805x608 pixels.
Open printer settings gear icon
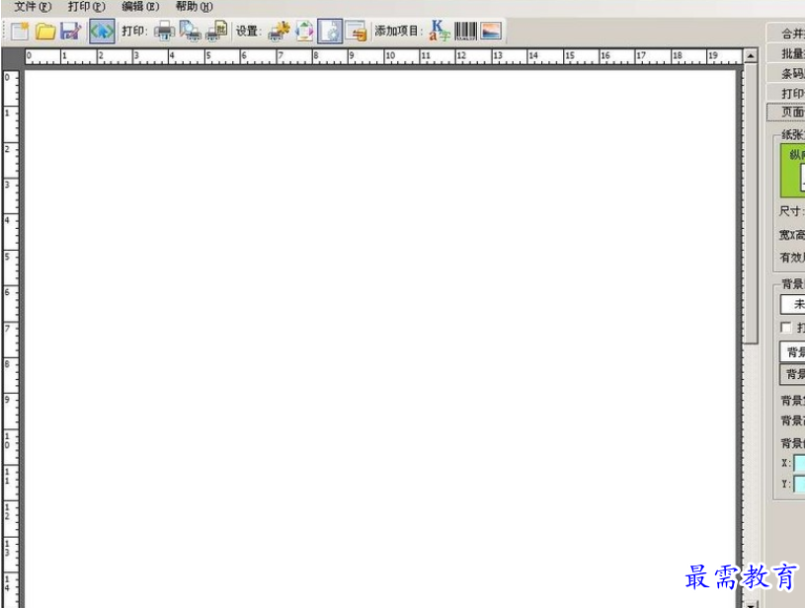(x=279, y=32)
